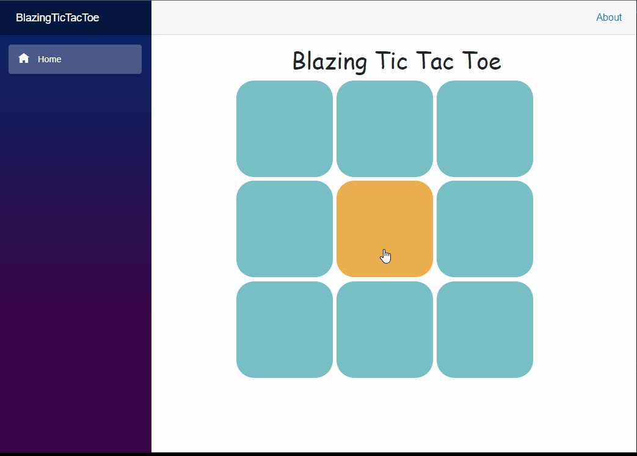The width and height of the screenshot is (637, 456).
Task: Click the dark sidebar background area
Action: 75,244
